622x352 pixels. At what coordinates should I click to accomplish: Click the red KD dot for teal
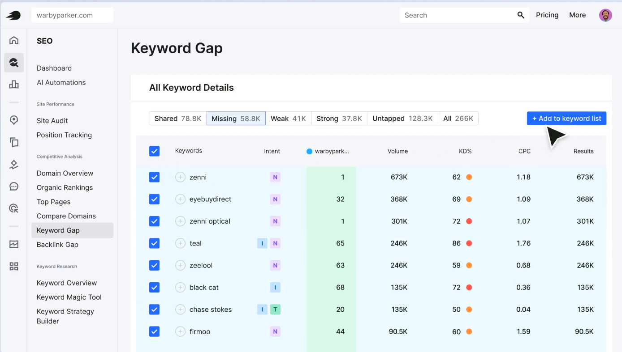point(469,243)
